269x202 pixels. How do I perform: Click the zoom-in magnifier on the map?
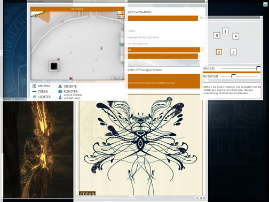119,17
